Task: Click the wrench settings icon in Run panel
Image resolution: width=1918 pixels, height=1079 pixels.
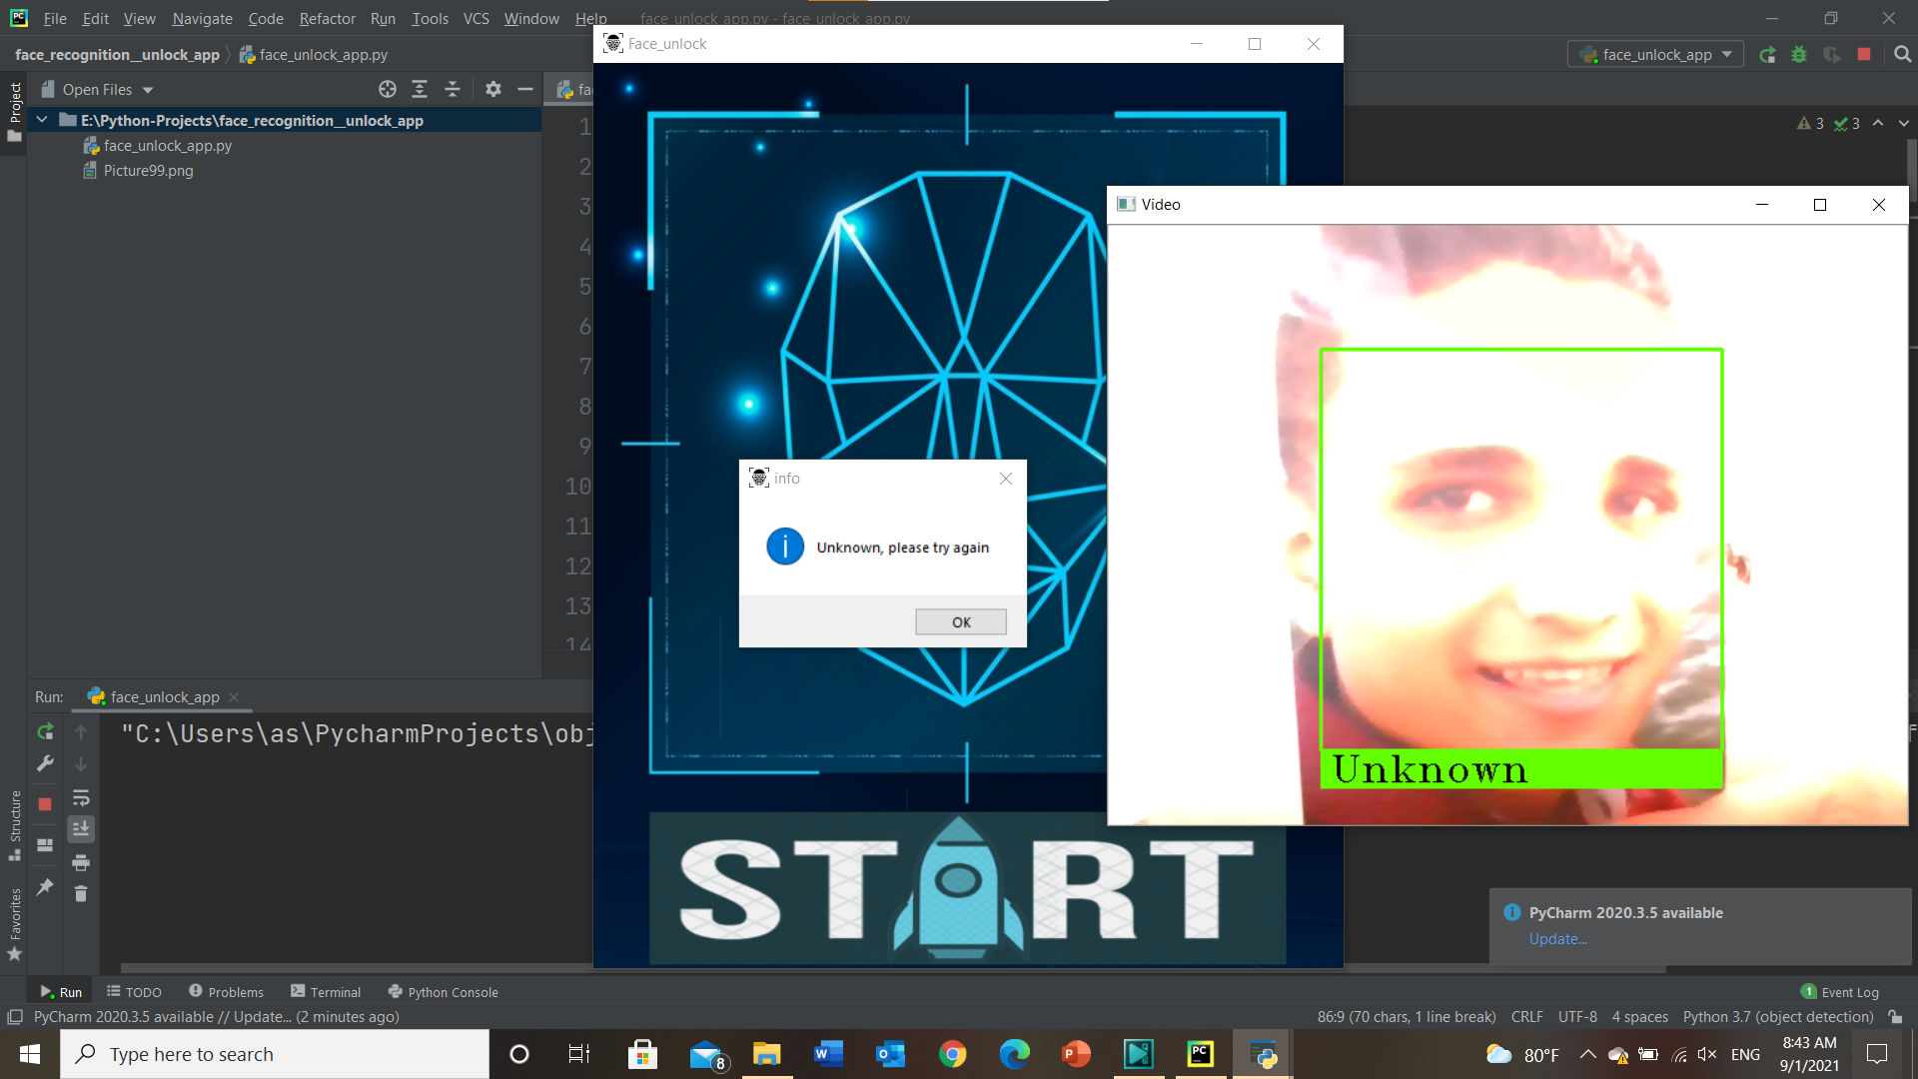Action: pos(45,763)
